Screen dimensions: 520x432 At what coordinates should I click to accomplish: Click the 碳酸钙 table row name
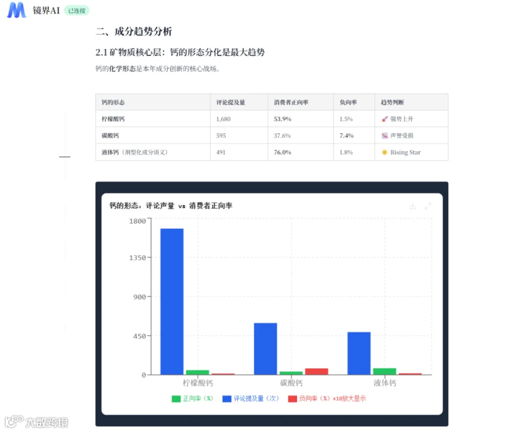[x=110, y=135]
